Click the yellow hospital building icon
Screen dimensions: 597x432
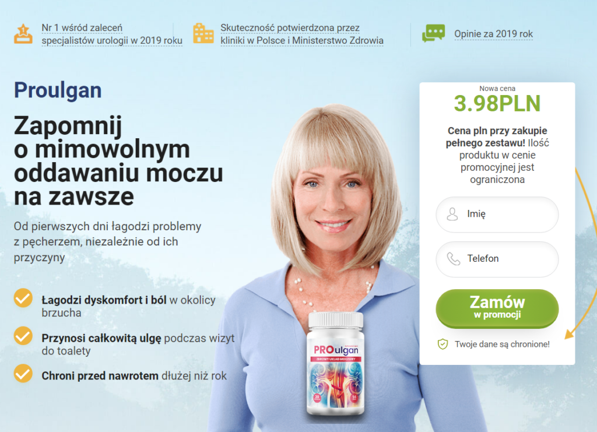[203, 33]
